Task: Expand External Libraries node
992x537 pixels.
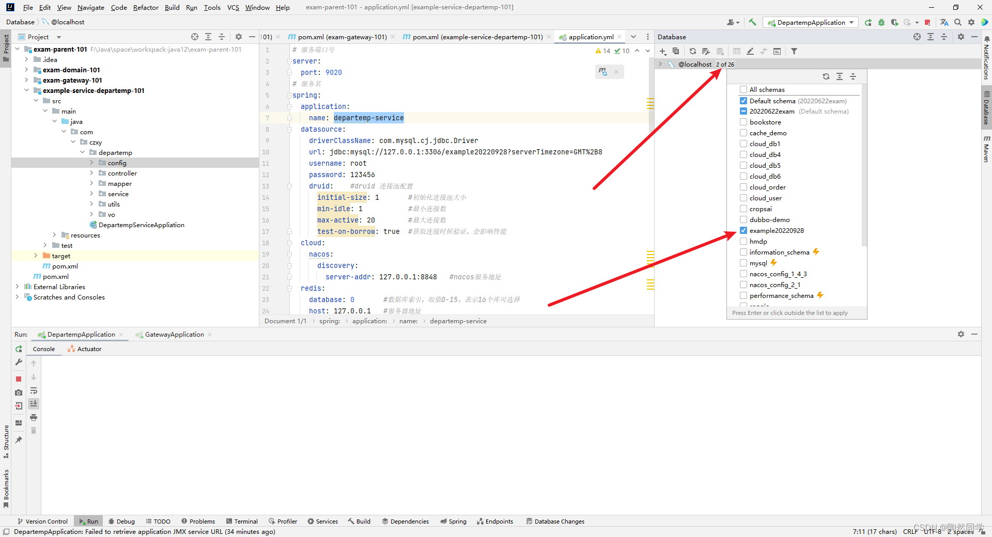Action: [x=17, y=287]
